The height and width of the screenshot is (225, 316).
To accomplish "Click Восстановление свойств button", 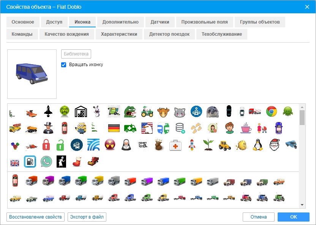I will (35, 217).
